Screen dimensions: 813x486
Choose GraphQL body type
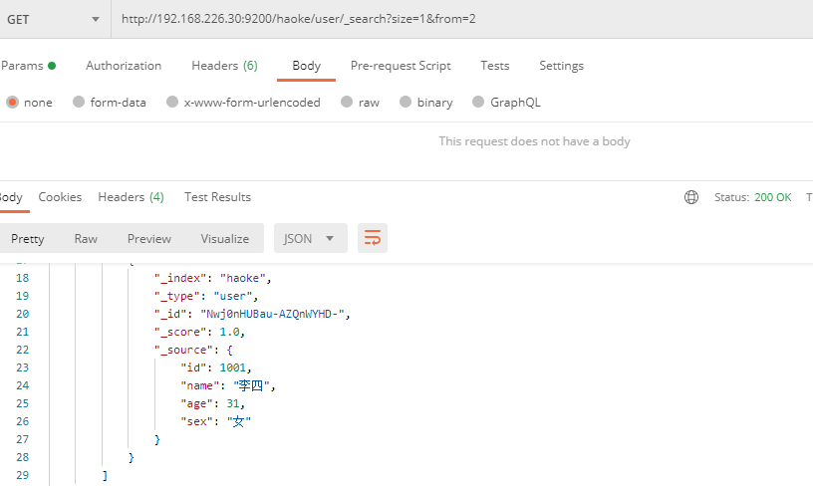[479, 102]
